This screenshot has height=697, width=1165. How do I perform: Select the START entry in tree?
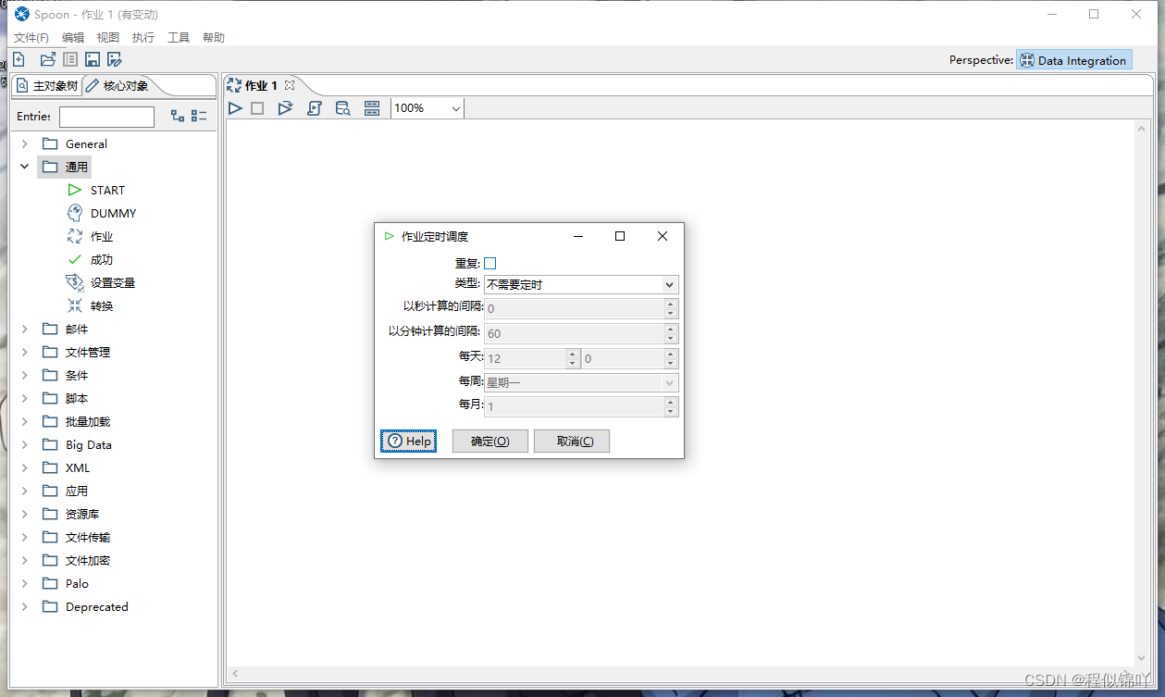(107, 190)
